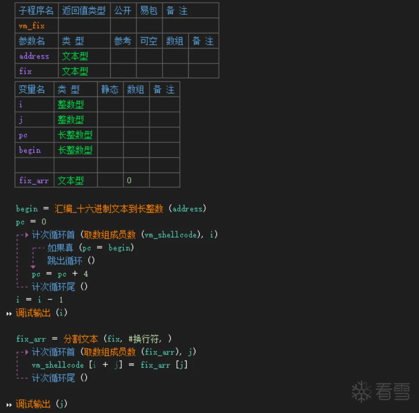This screenshot has width=419, height=413.
Task: Click the 调试输出 (i) statement
Action: 41,313
